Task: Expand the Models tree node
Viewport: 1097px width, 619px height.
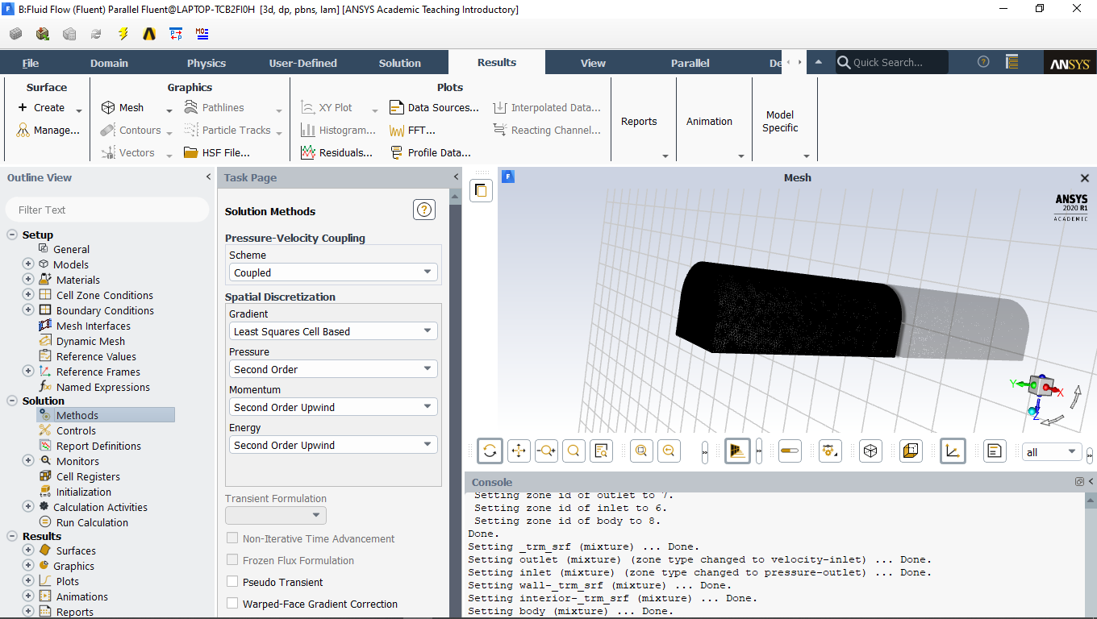Action: 28,264
